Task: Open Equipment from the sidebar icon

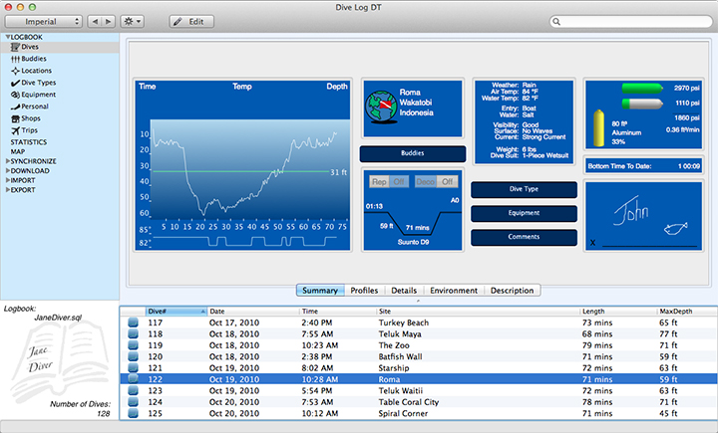Action: pyautogui.click(x=15, y=95)
